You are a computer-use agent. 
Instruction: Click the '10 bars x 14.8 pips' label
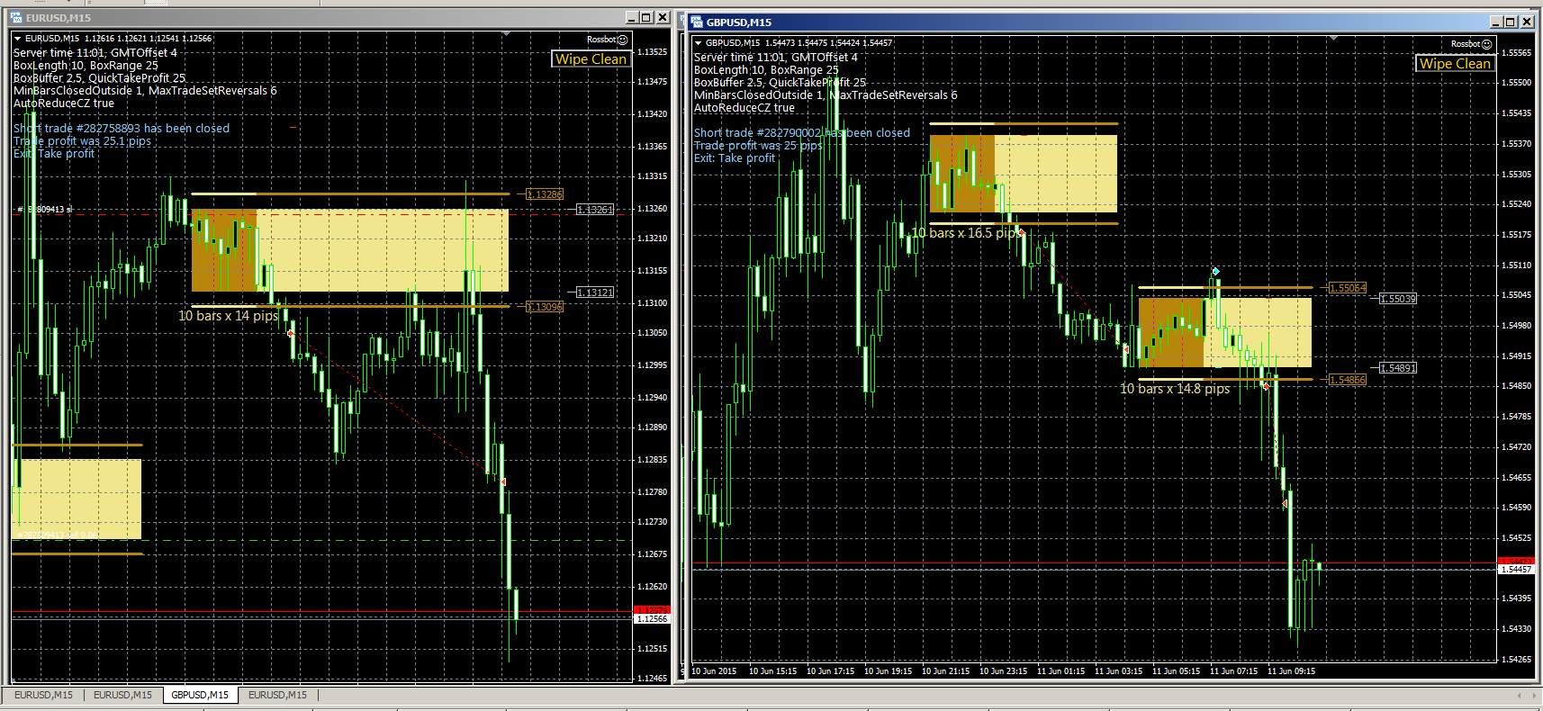1175,389
